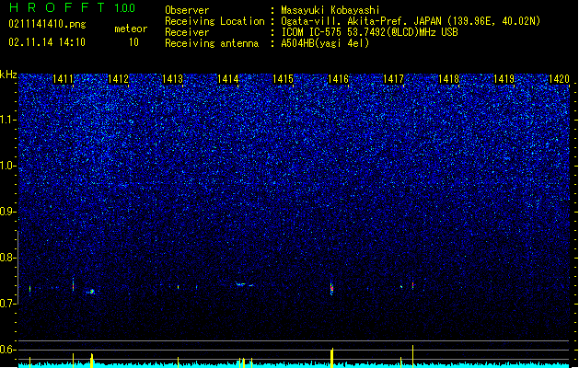This screenshot has height=368, width=579.
Task: Click time marker 1415
Action: point(283,78)
